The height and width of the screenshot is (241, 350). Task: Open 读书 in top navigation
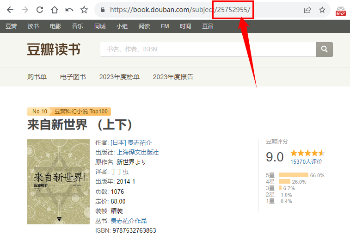pos(33,26)
